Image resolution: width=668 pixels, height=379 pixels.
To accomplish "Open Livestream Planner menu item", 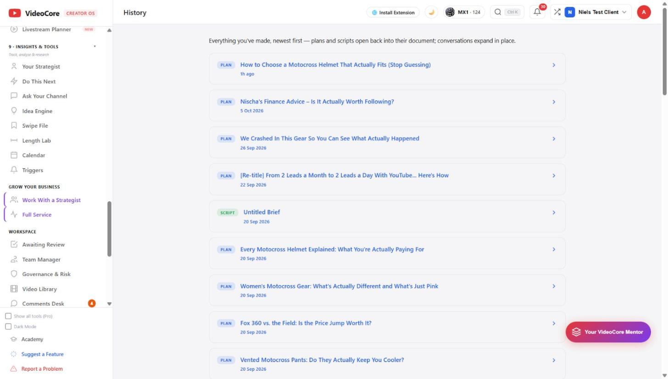I will tap(46, 29).
